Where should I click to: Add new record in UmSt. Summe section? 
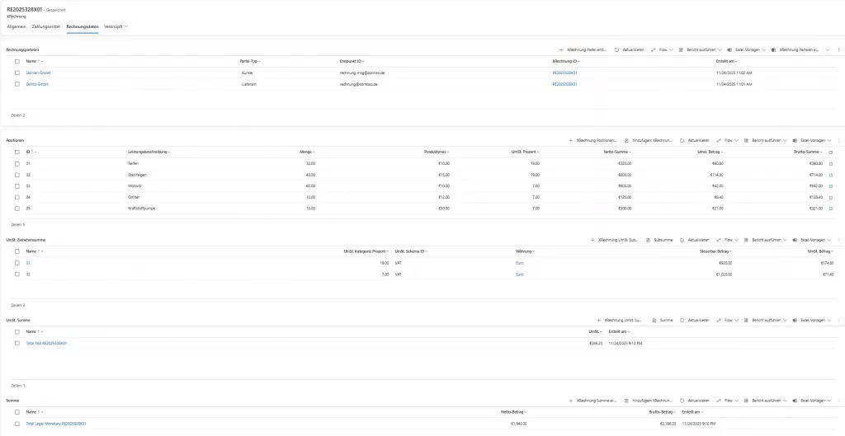619,320
